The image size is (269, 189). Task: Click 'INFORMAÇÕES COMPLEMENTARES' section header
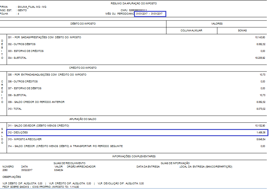(x=134, y=156)
